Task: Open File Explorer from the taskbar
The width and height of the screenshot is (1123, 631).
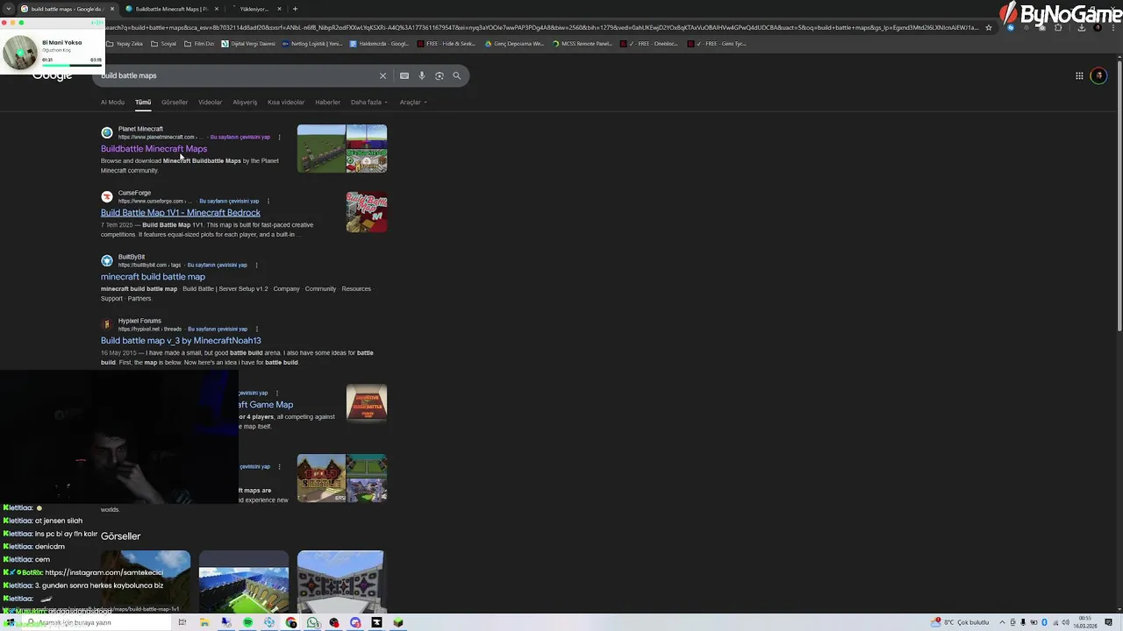Action: 204,622
